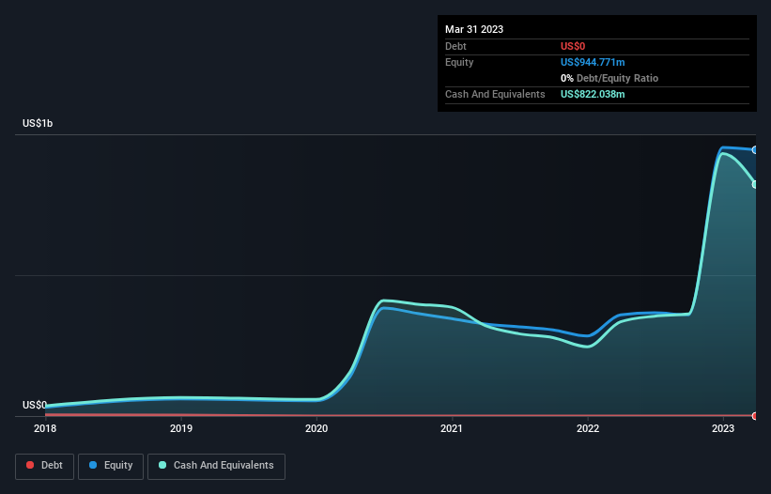The width and height of the screenshot is (771, 494).
Task: Click the blue Equity end-point marker
Action: click(755, 150)
